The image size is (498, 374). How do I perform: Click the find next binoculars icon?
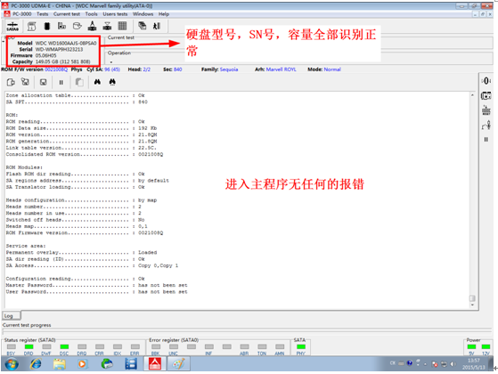tap(112, 82)
